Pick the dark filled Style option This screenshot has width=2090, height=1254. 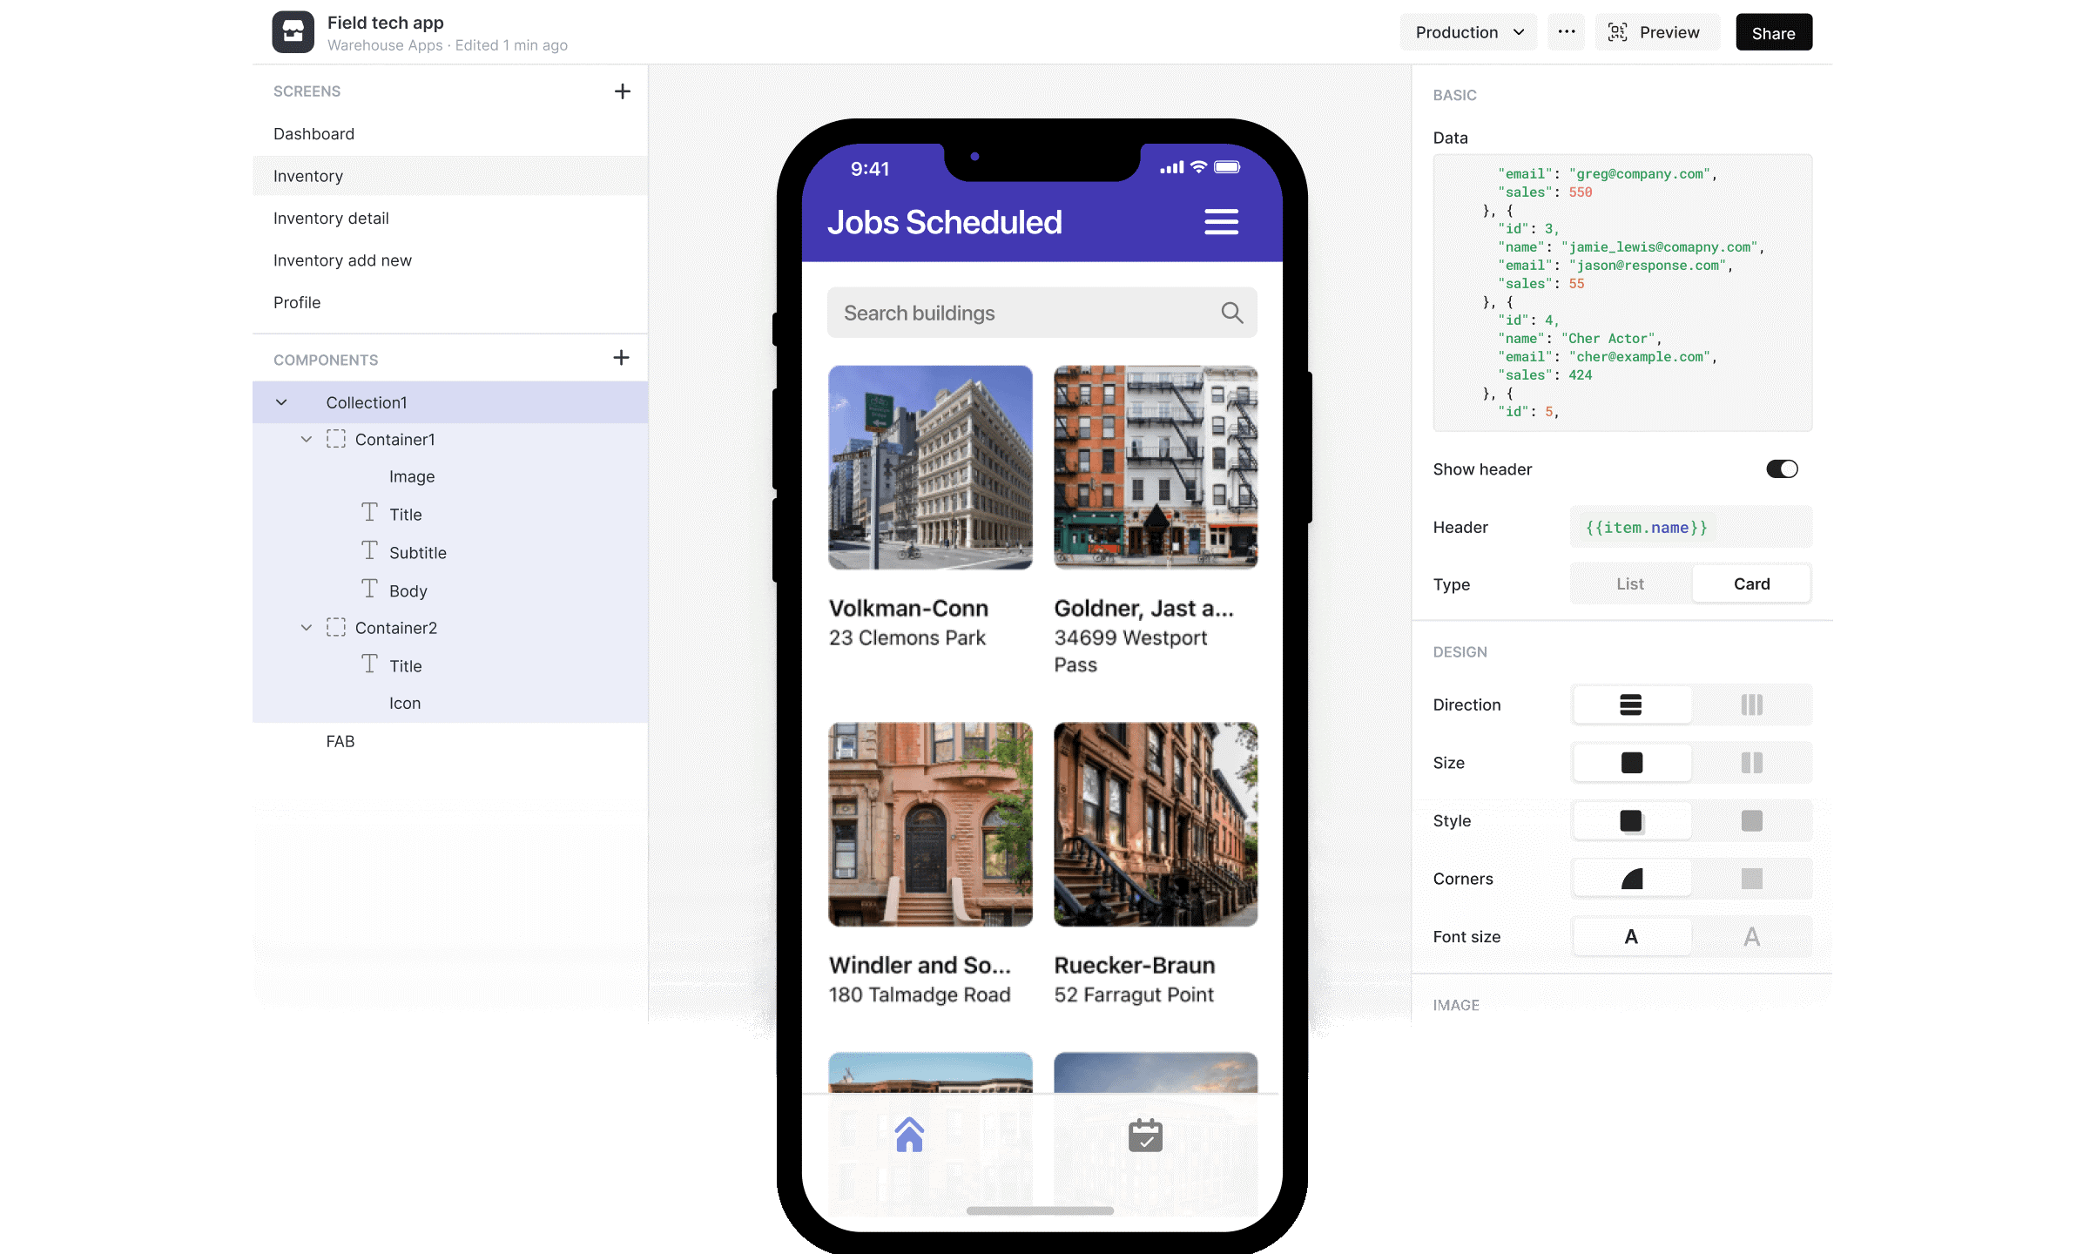click(x=1631, y=820)
